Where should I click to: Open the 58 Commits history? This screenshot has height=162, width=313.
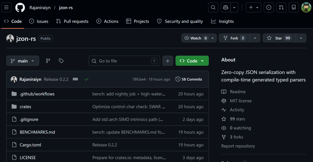189,79
